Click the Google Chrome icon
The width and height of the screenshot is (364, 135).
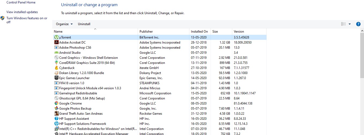pyautogui.click(x=57, y=103)
